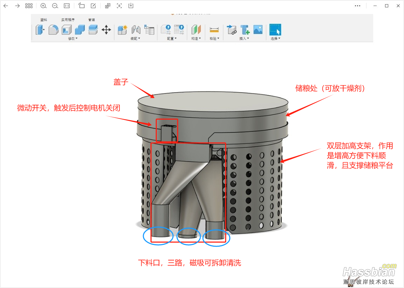Screen dimensions: 404x288
Task: Select the Offset Face tool icon
Action: coord(93,30)
